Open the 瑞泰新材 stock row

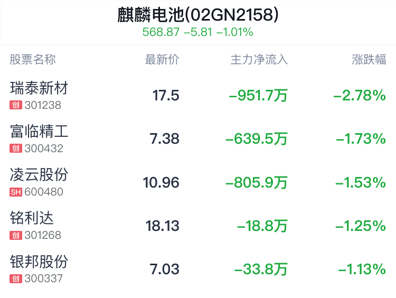pyautogui.click(x=198, y=95)
